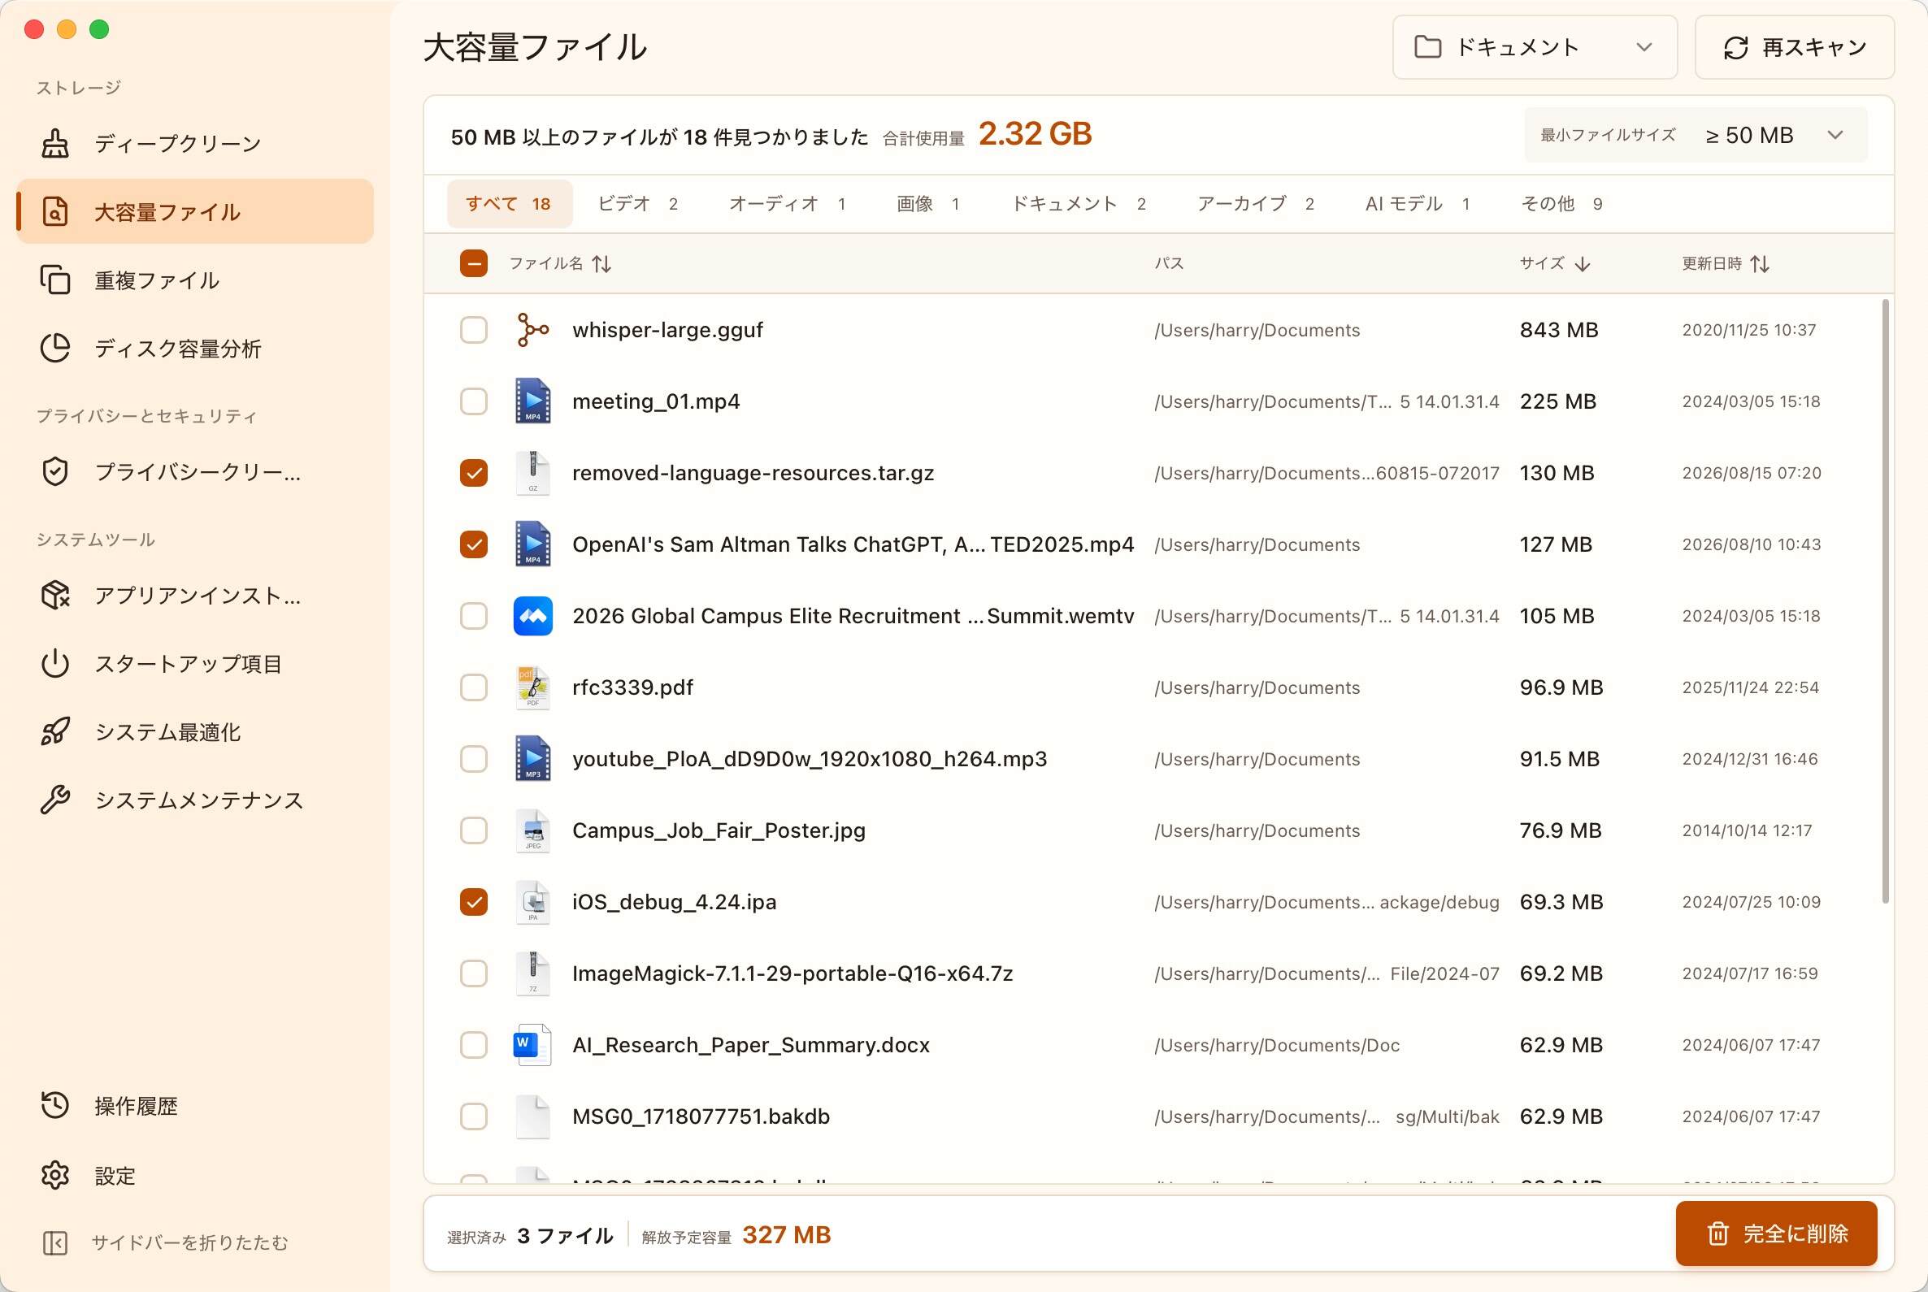The image size is (1928, 1292).
Task: Switch to the AI モデル tab
Action: 1417,203
